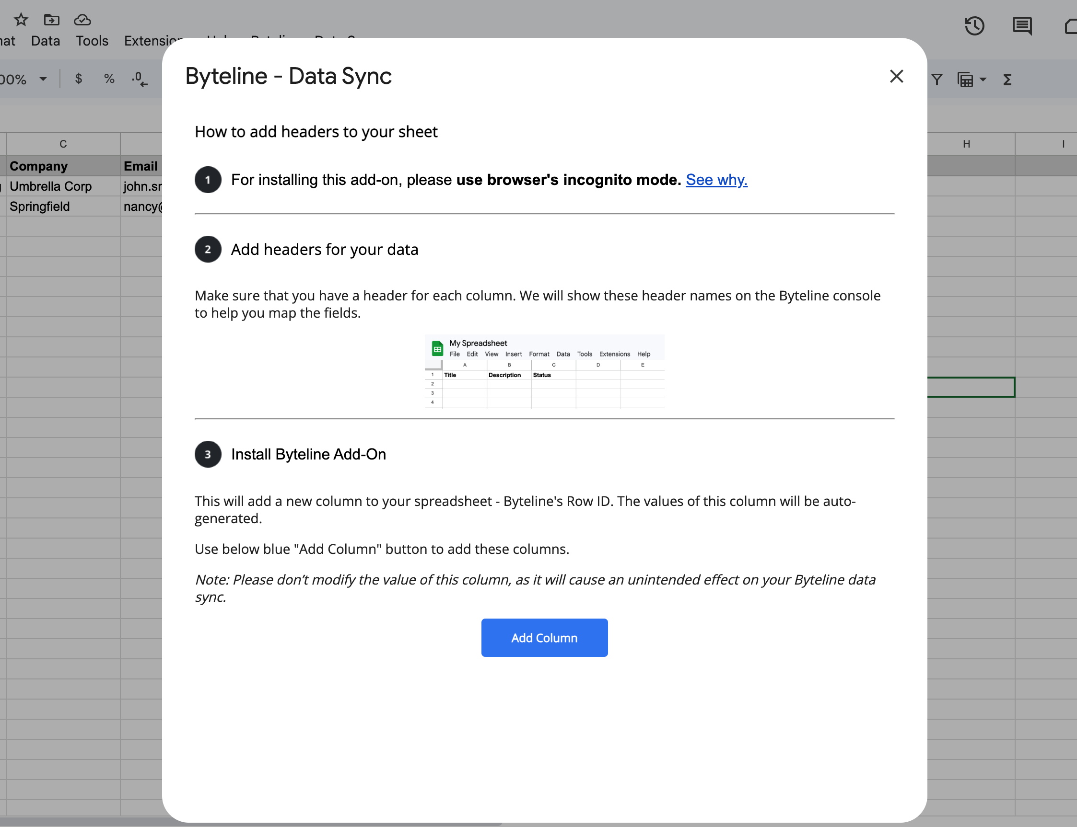Click the move to folder icon
The width and height of the screenshot is (1077, 827).
[x=51, y=20]
